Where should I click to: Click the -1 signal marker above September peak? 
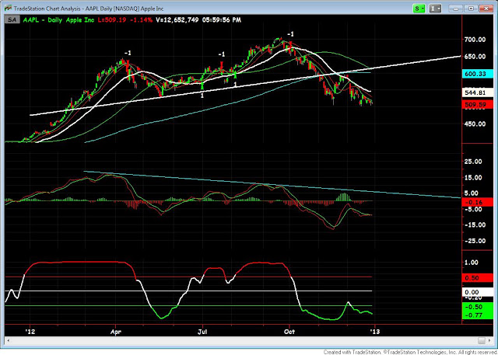click(290, 34)
